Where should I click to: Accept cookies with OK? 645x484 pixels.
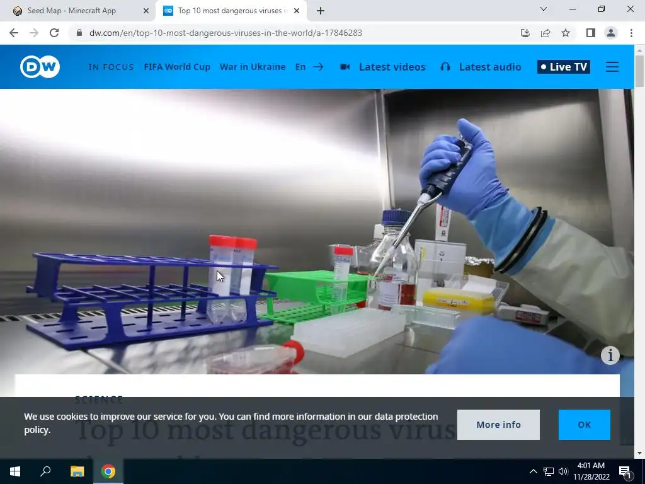pos(584,425)
